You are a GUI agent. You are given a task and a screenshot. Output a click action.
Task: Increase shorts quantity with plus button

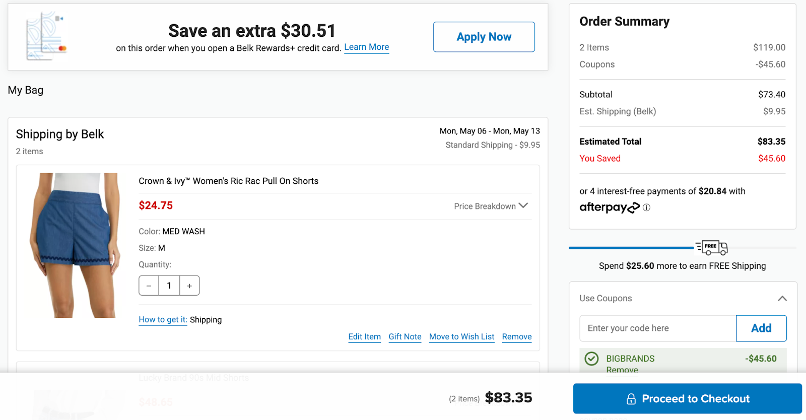[x=189, y=286]
